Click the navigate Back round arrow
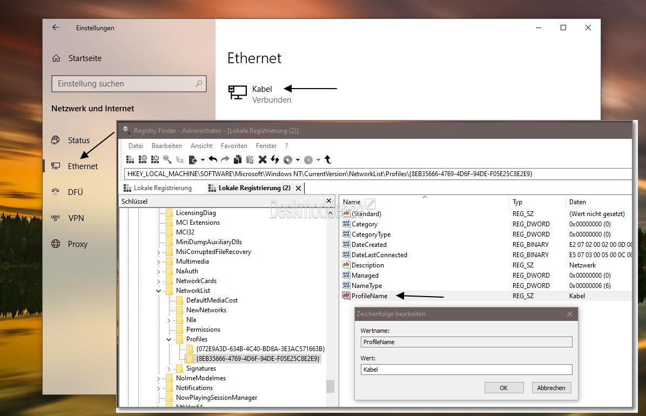This screenshot has height=416, width=646. [x=288, y=160]
